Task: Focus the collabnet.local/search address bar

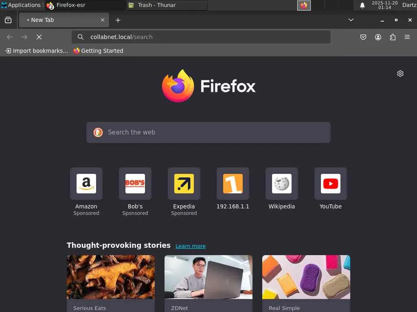Action: tap(201, 37)
